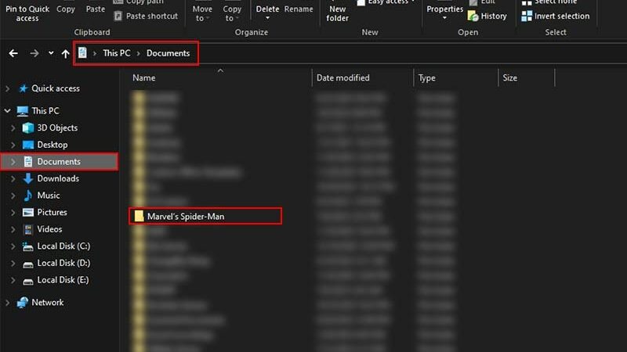The image size is (627, 352).
Task: Open History in the Open group
Action: (x=494, y=16)
